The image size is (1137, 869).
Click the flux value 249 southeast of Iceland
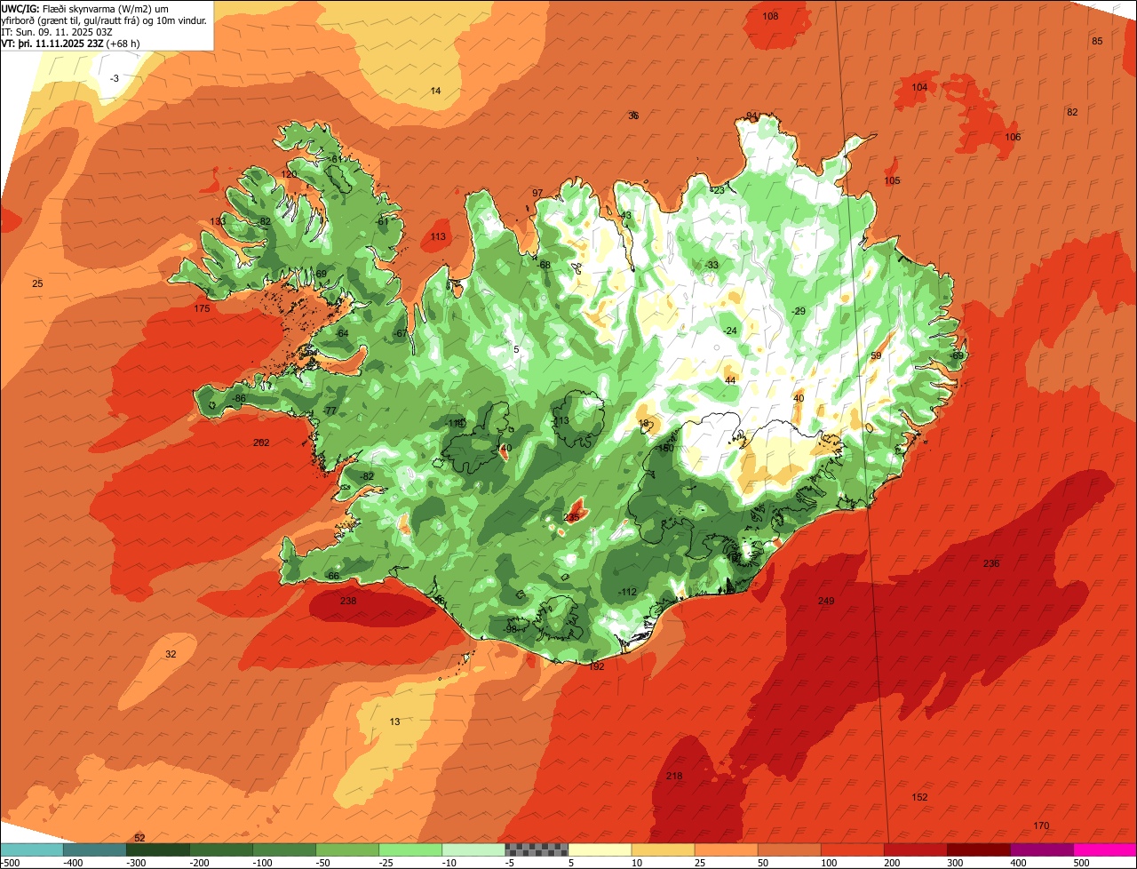click(826, 602)
